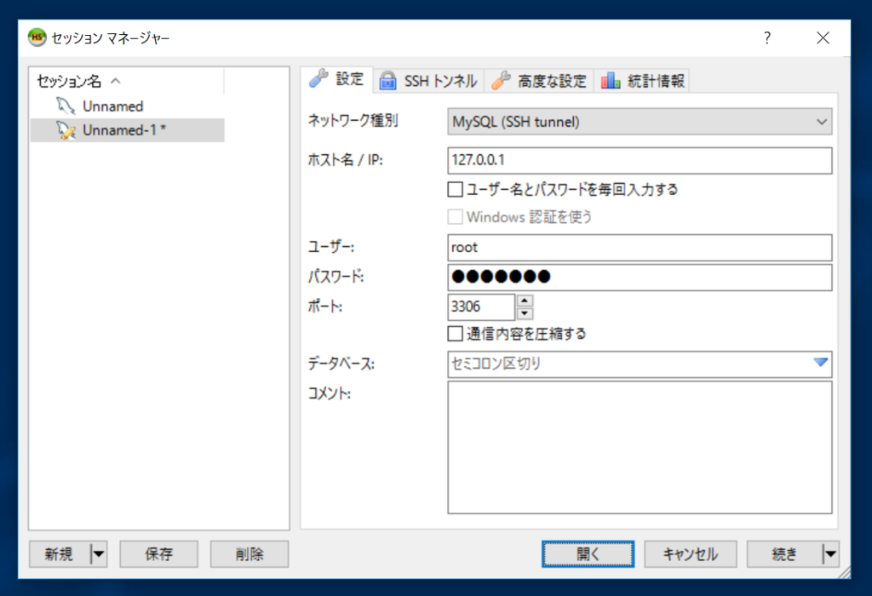Increase port with the up spinner arrow
The height and width of the screenshot is (596, 872).
pos(525,301)
